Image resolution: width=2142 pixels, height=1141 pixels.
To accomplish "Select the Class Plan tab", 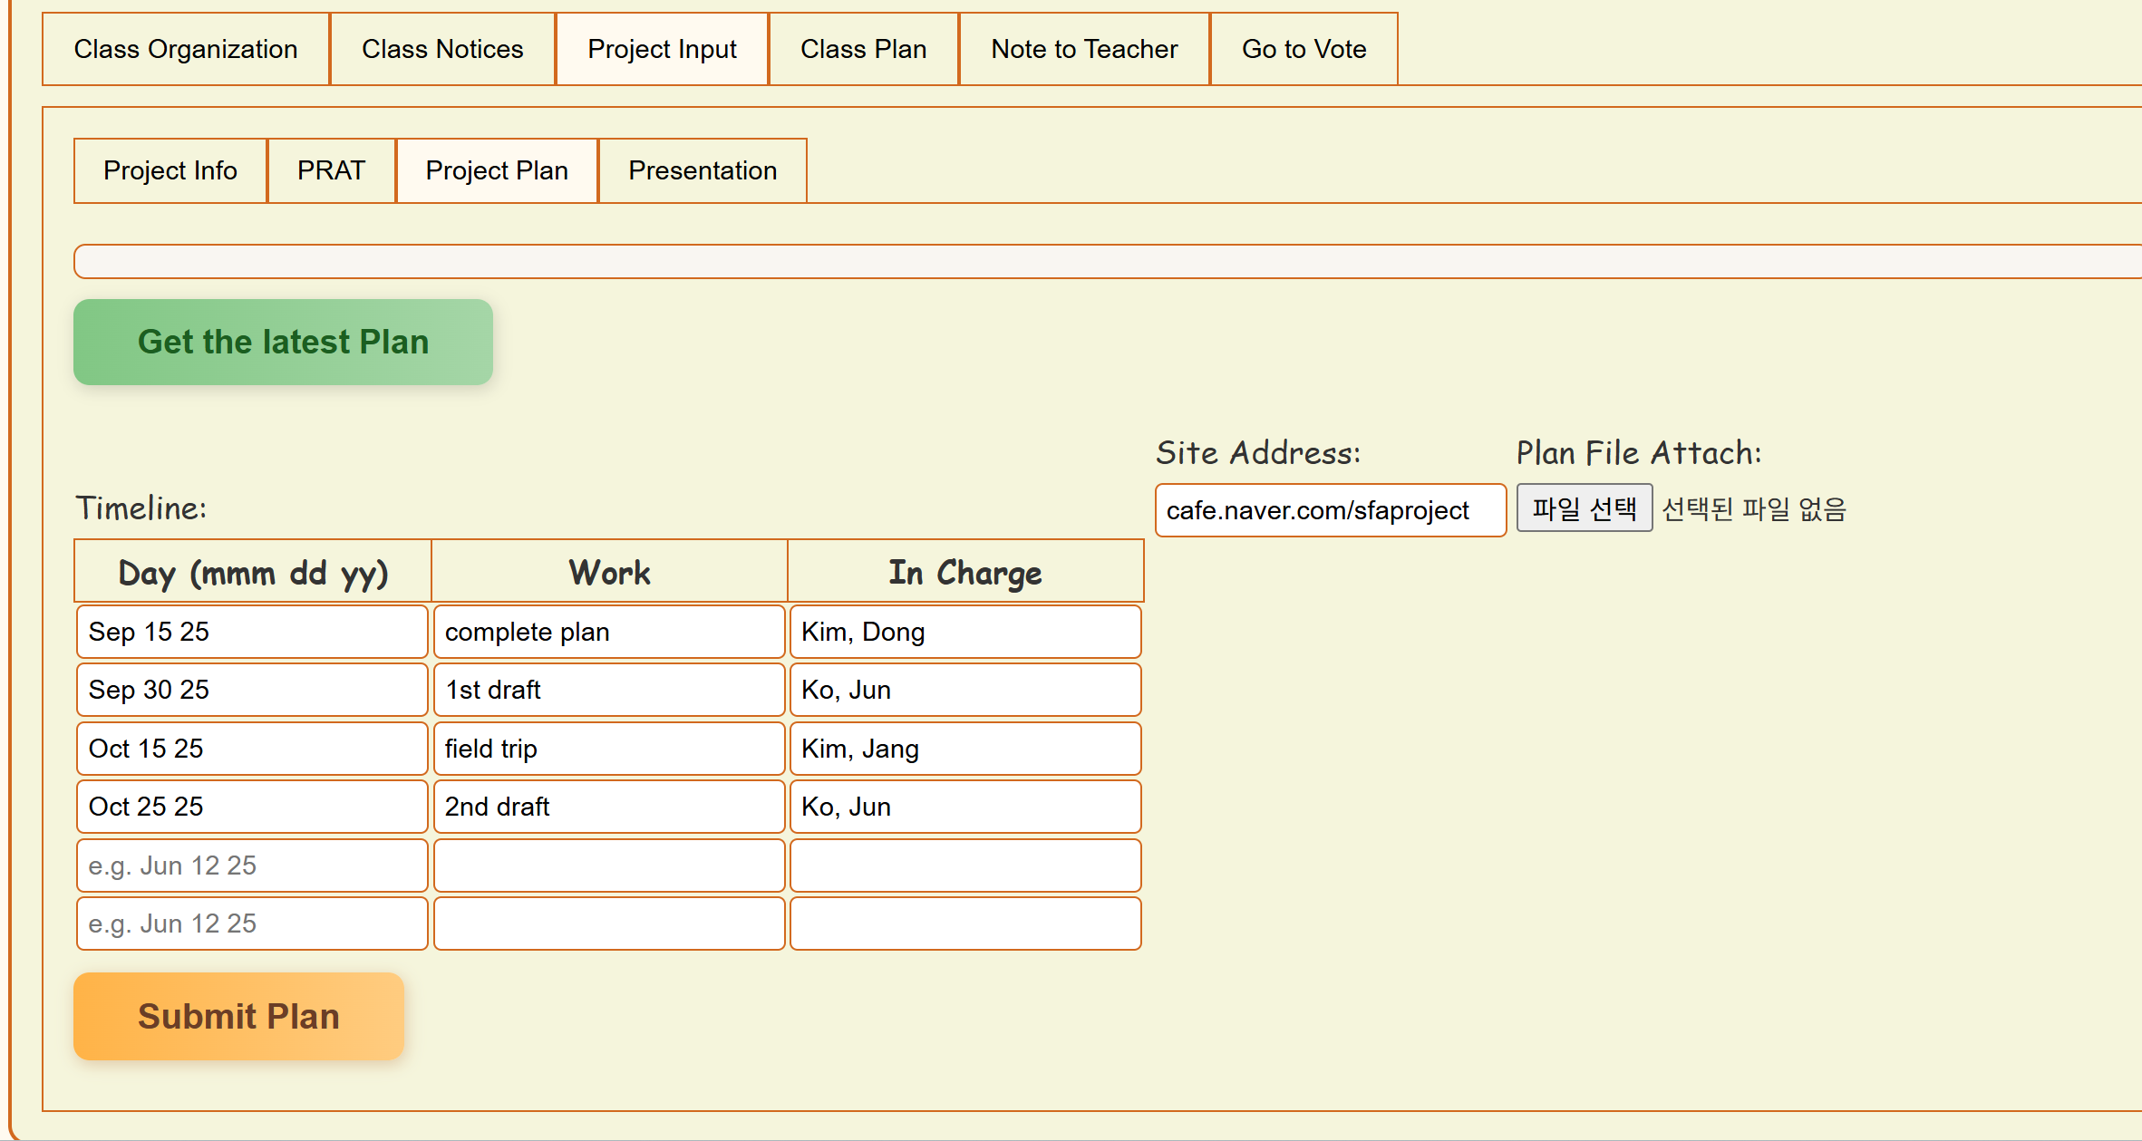I will click(863, 49).
